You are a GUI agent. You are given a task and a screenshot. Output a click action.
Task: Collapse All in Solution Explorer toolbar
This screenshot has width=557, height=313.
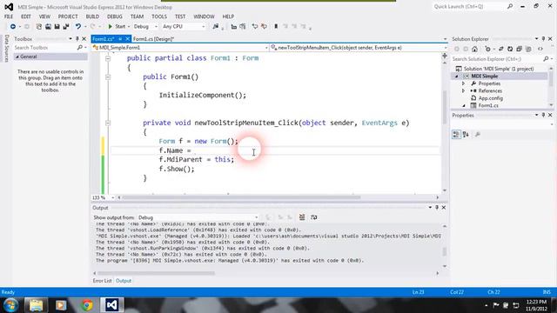[519, 49]
